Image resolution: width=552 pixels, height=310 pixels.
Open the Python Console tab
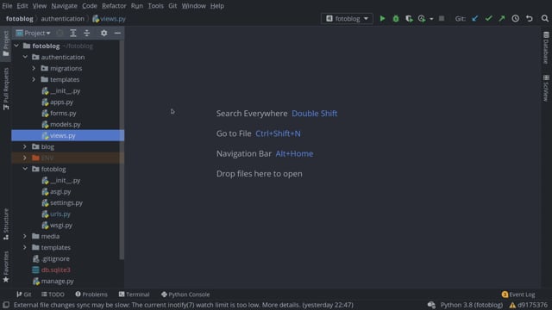(x=185, y=294)
